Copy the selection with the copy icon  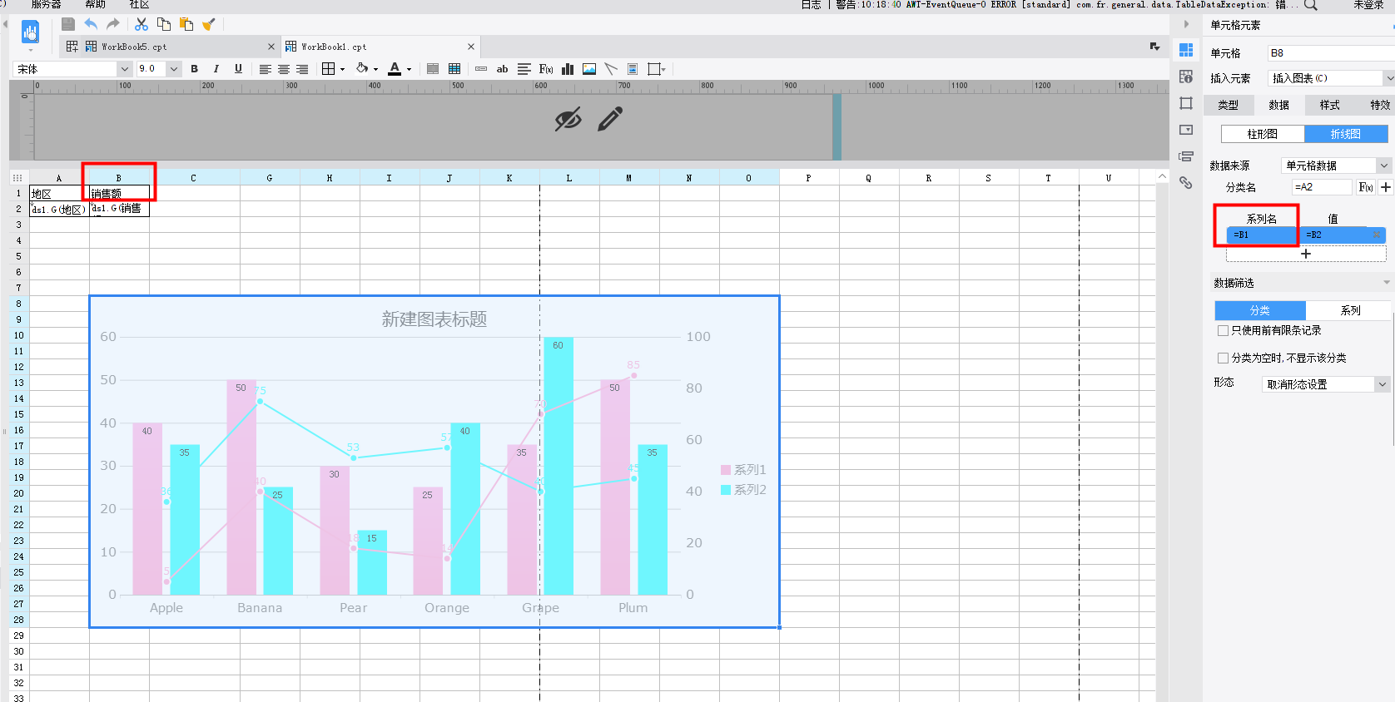click(x=164, y=24)
